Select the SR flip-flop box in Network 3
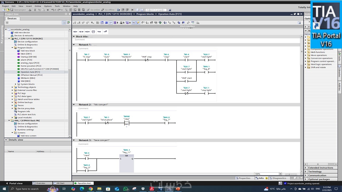 coord(127,163)
